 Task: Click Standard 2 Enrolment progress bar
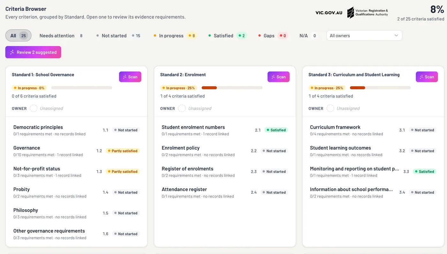pyautogui.click(x=232, y=88)
